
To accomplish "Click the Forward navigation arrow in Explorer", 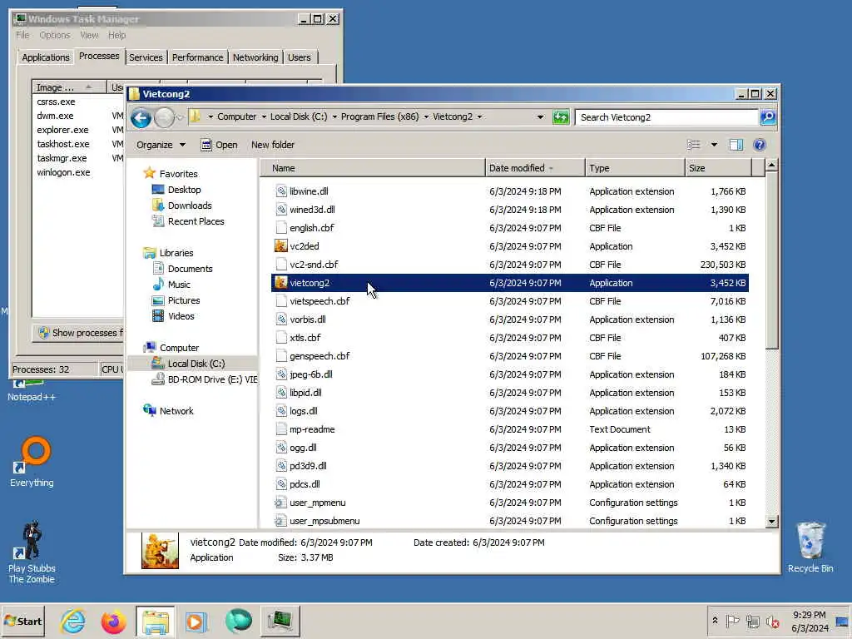I will [164, 117].
